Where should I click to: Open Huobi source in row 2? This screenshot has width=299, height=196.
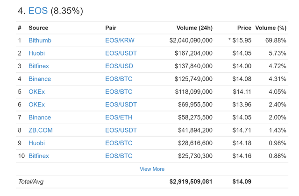click(x=36, y=53)
